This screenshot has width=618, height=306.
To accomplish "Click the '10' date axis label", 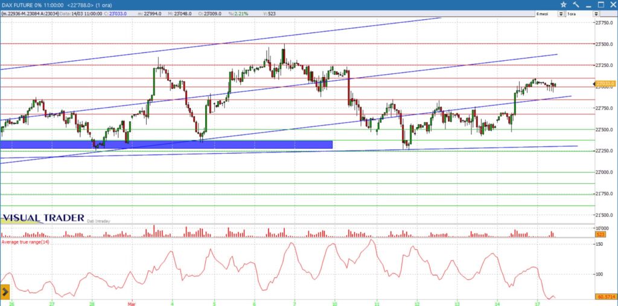I will click(x=334, y=304).
